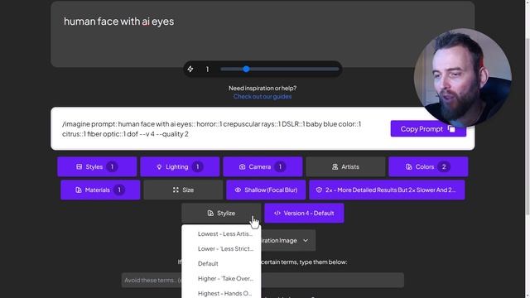530x298 pixels.
Task: Choose 'Lowest - Less Artis...' stylize option
Action: click(221, 233)
